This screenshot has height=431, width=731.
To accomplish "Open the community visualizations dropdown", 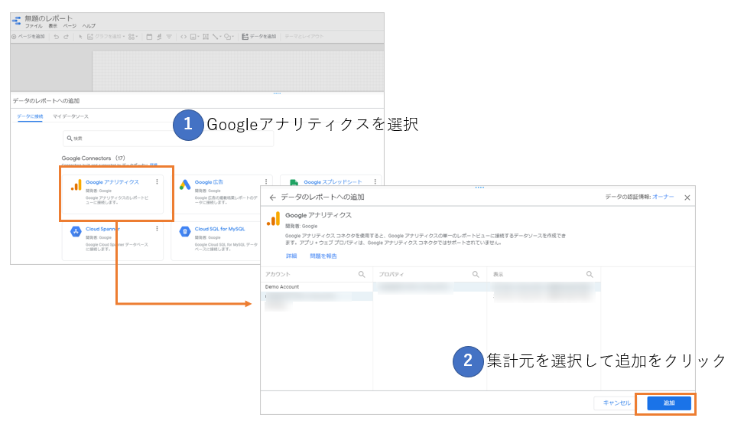I will click(x=133, y=37).
